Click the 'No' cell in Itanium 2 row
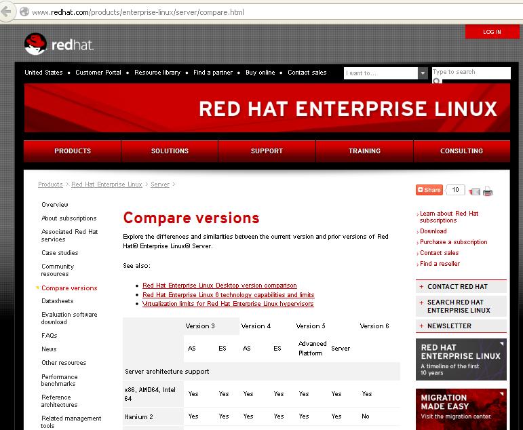Image resolution: width=523 pixels, height=430 pixels. tap(365, 416)
